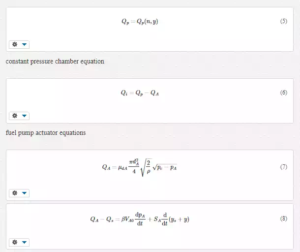300x252 pixels.
Task: Click the 'constant pressure chamber equation' text
Action: tap(55, 62)
